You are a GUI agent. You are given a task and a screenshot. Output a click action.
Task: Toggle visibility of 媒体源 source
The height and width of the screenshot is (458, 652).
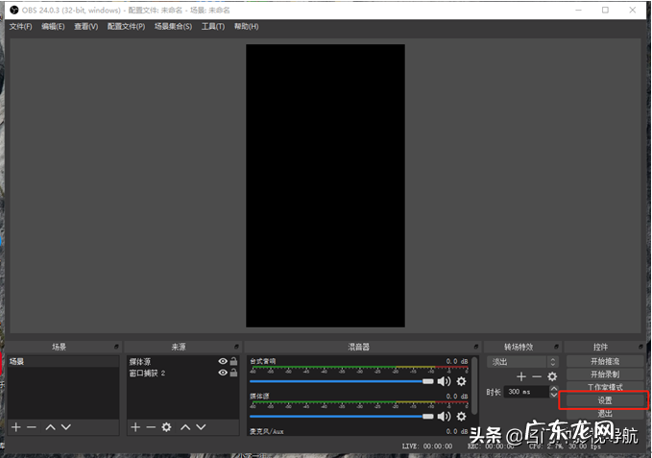click(x=223, y=362)
